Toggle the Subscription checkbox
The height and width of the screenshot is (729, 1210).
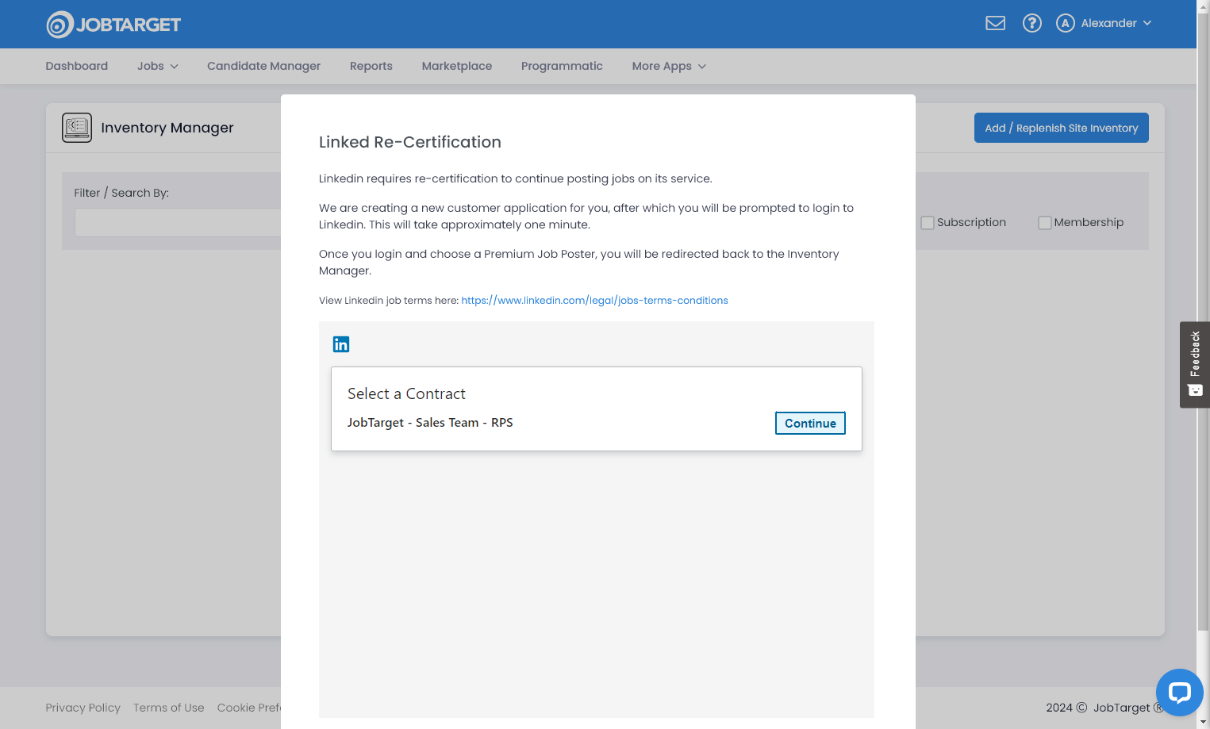click(x=927, y=223)
